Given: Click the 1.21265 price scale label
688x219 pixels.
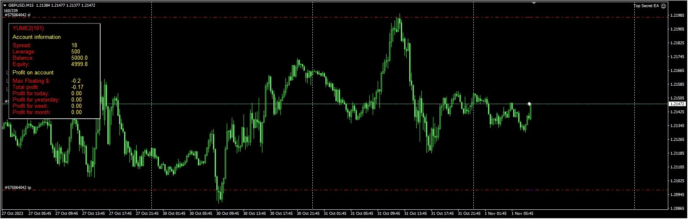Looking at the screenshot, I should pos(678,140).
